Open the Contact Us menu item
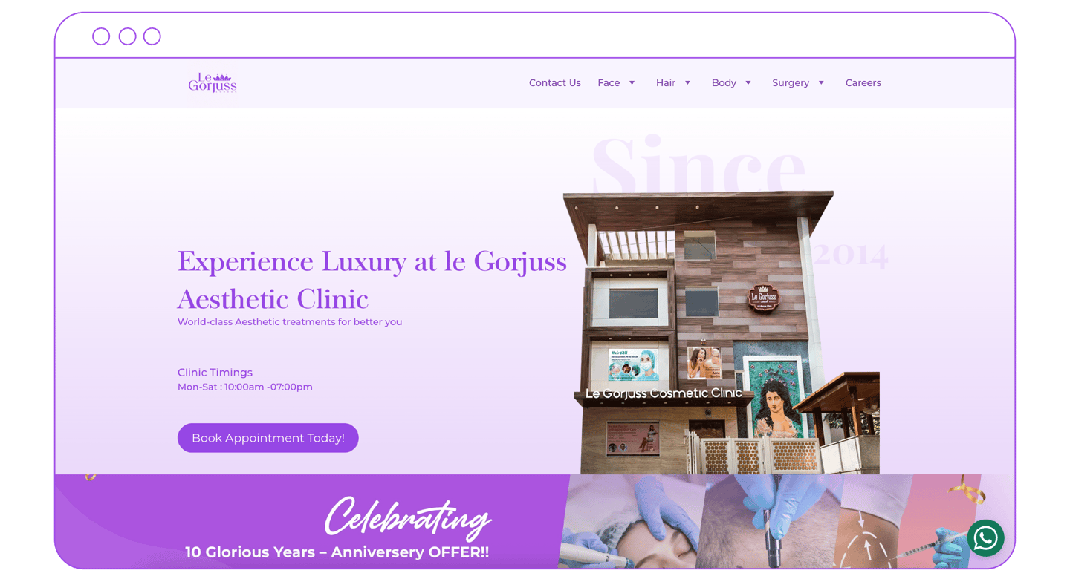This screenshot has width=1070, height=579. (x=555, y=83)
